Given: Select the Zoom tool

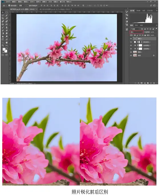Looking at the screenshot, I should (x=3, y=45).
